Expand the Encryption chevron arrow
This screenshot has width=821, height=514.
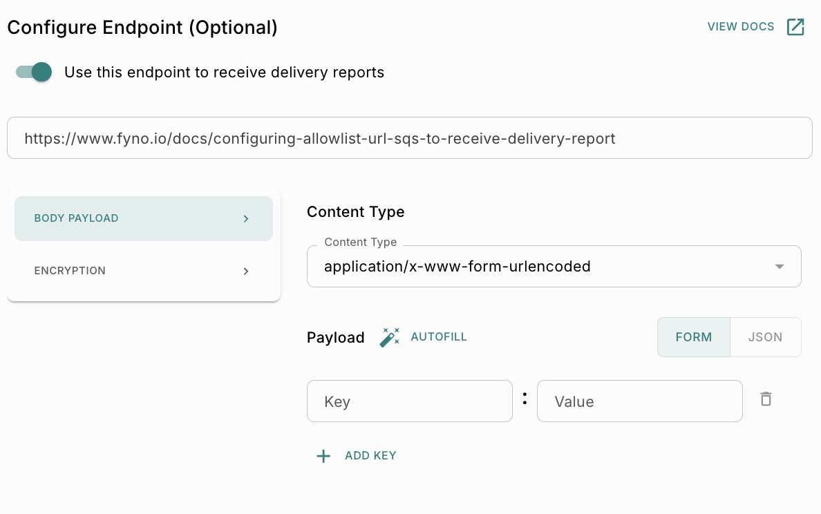coord(246,271)
